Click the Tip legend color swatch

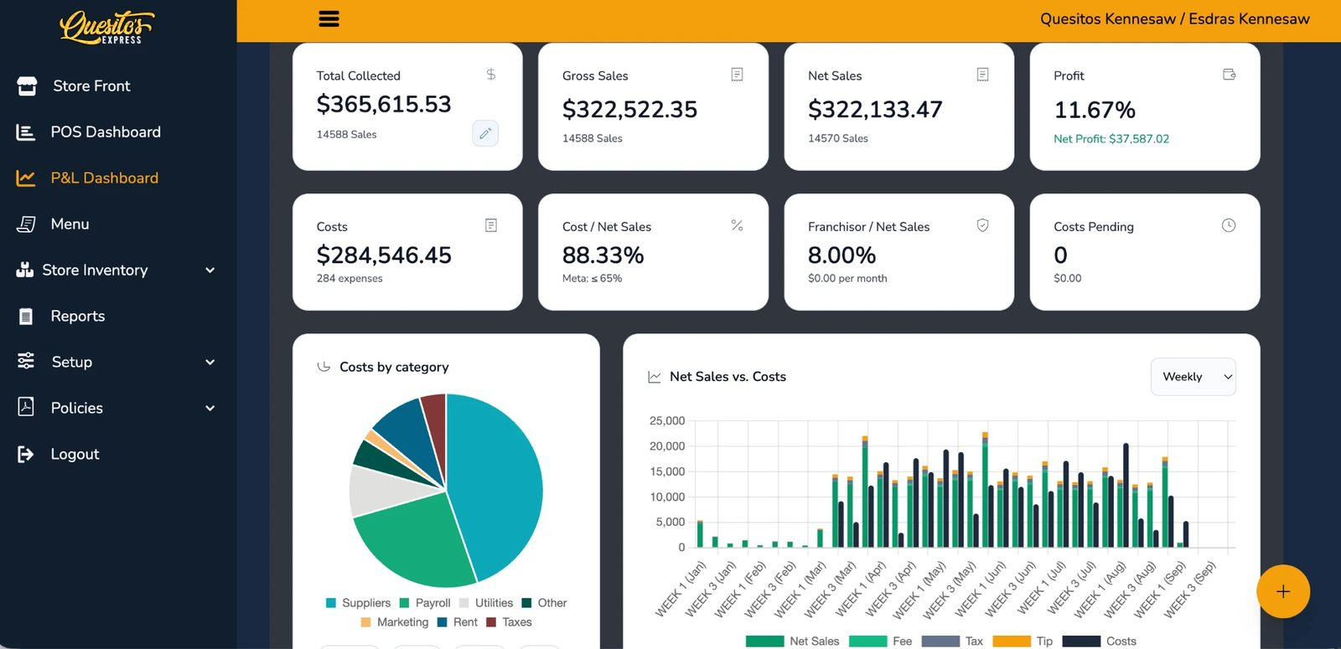[x=1012, y=641]
